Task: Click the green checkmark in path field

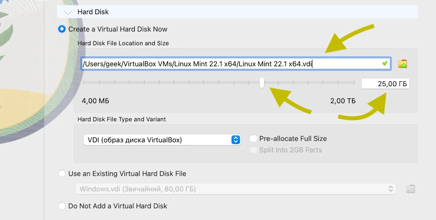Action: [x=385, y=63]
